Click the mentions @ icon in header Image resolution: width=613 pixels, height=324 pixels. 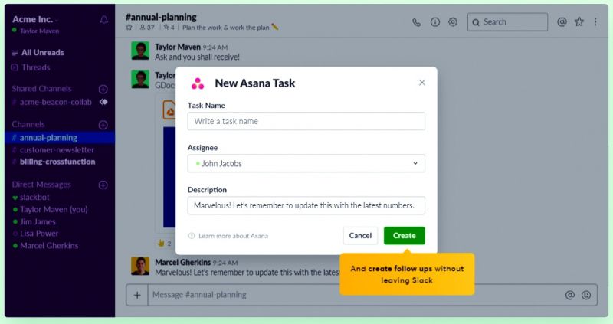[x=562, y=22]
